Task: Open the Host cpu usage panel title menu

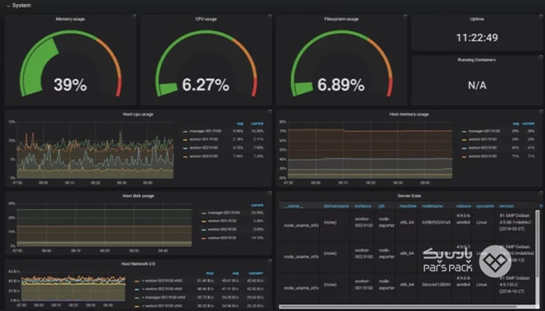Action: (137, 114)
